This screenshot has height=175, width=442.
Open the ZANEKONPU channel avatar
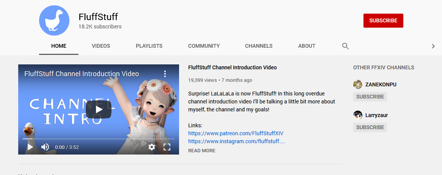[358, 84]
